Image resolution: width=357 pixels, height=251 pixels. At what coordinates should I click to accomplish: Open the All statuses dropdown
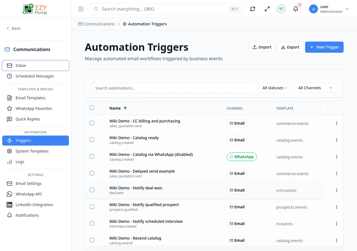tap(275, 88)
